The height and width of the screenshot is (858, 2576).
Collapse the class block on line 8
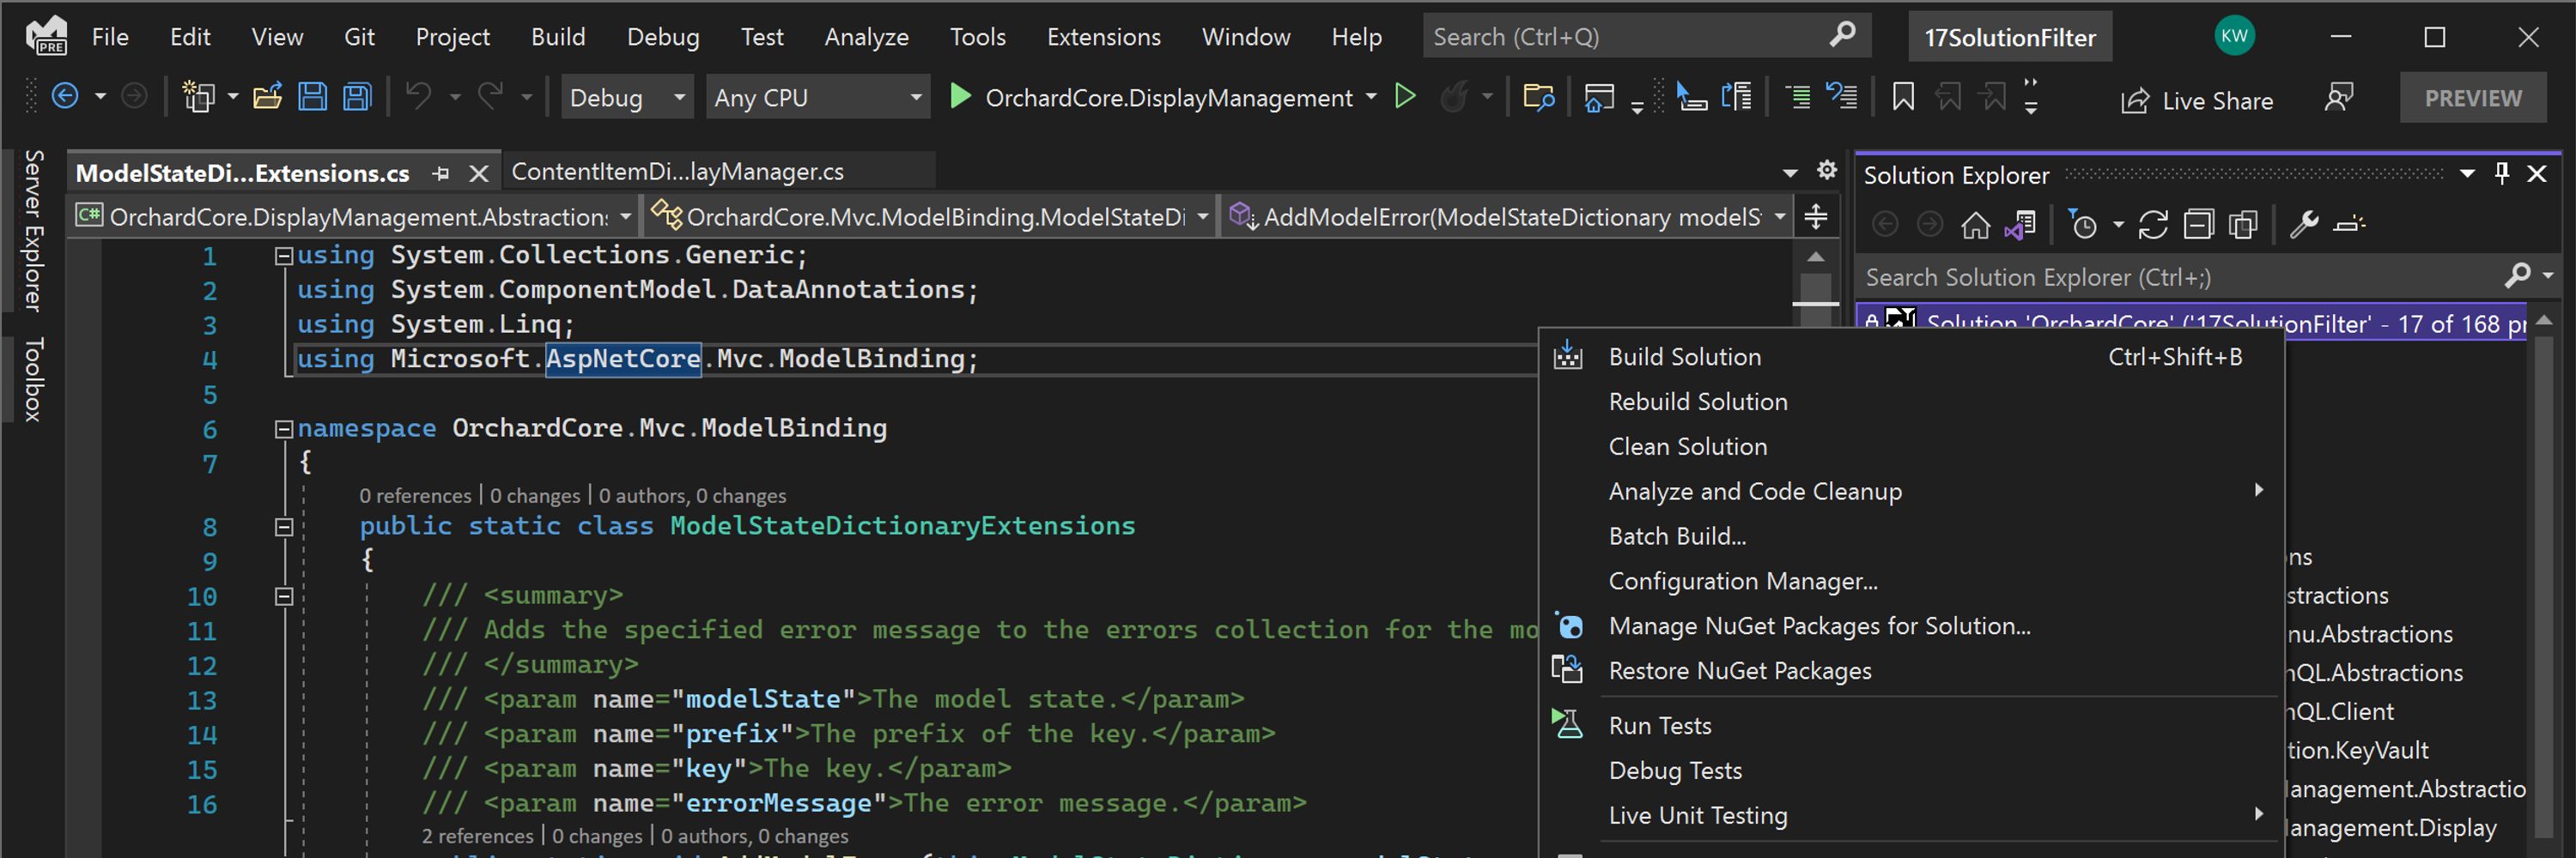[284, 528]
